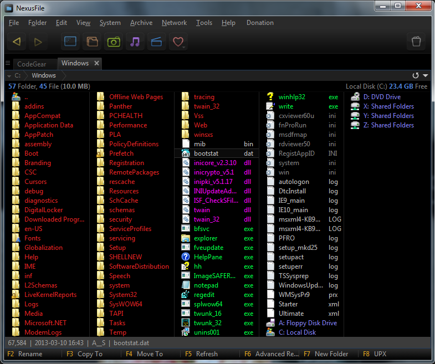Open the favorites heart toolbar icon

tap(178, 42)
